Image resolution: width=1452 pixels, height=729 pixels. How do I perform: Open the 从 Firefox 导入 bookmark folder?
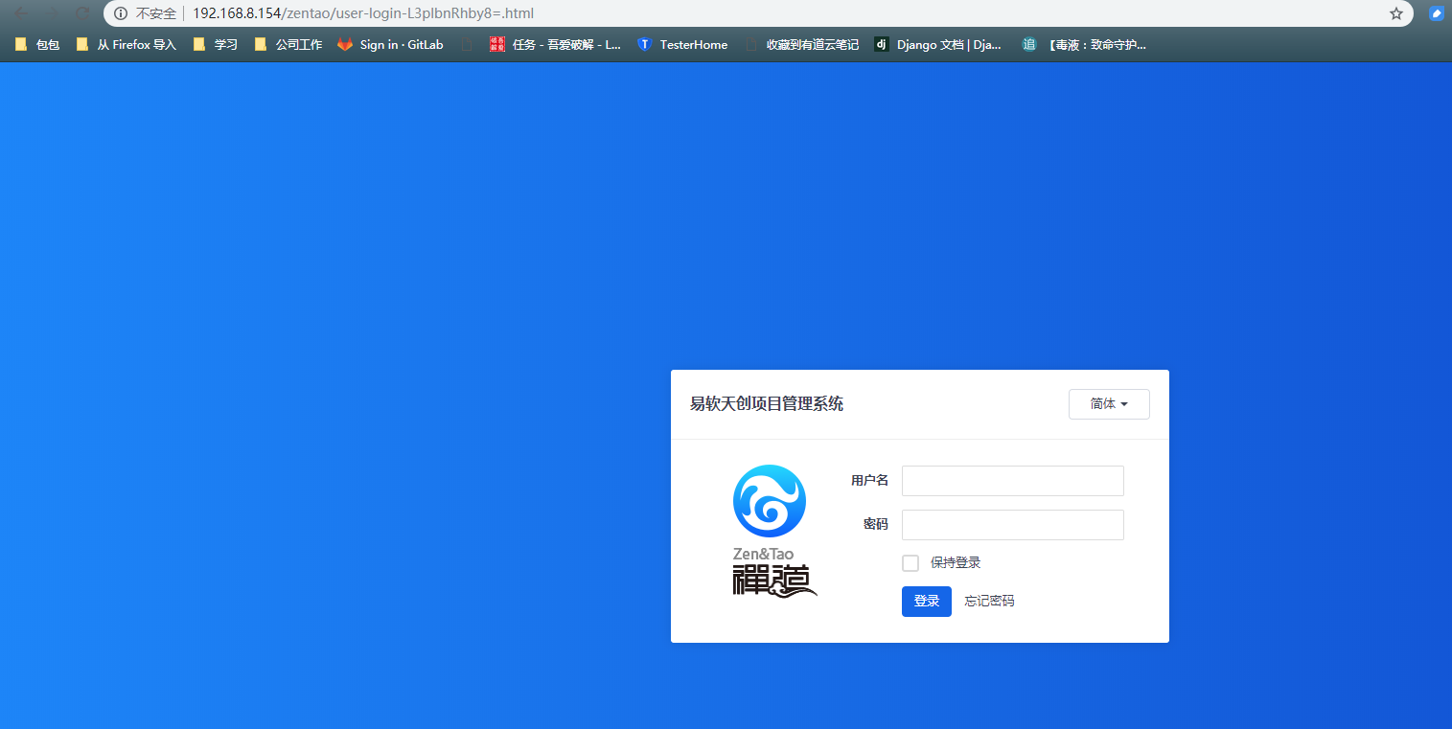point(126,44)
